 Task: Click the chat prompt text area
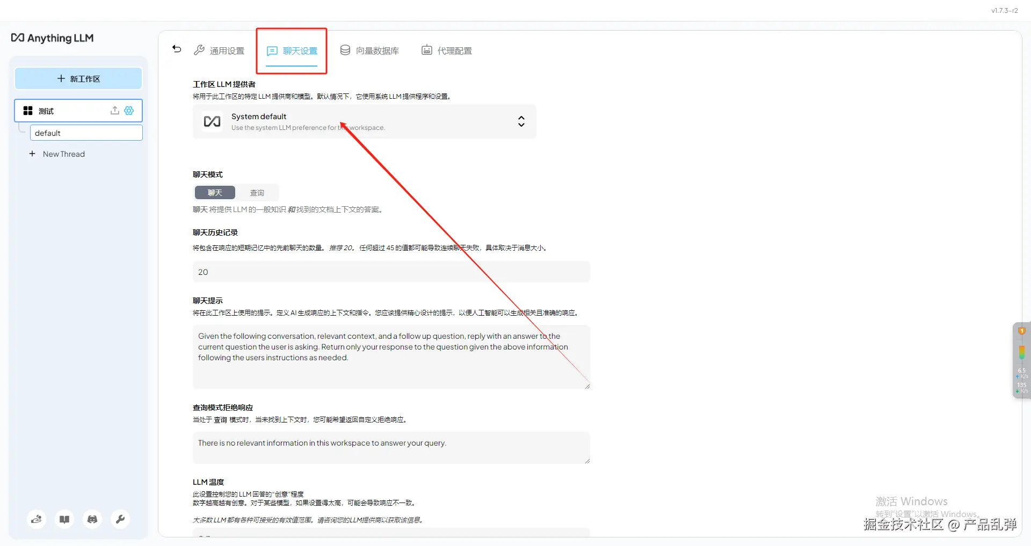tap(391, 356)
